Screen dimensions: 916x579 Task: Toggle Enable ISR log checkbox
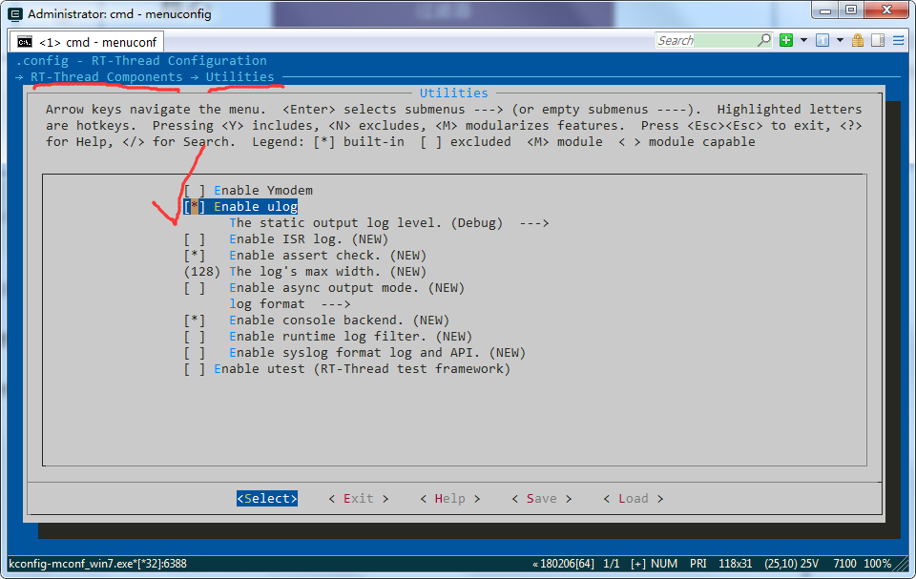click(x=195, y=239)
